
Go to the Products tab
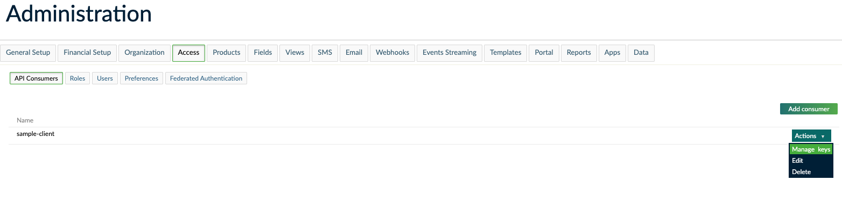[x=227, y=53]
